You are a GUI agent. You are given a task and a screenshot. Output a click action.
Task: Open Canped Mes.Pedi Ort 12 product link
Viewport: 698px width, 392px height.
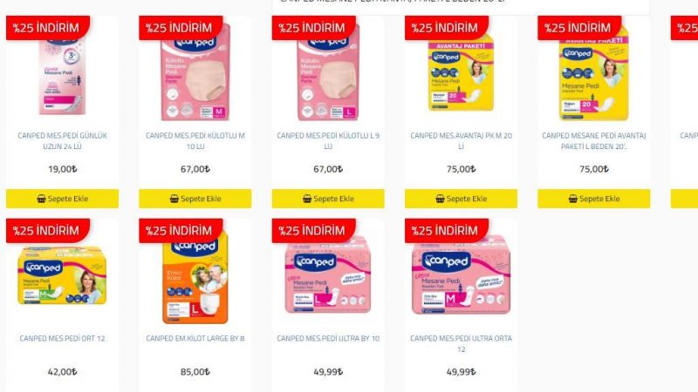(62, 338)
